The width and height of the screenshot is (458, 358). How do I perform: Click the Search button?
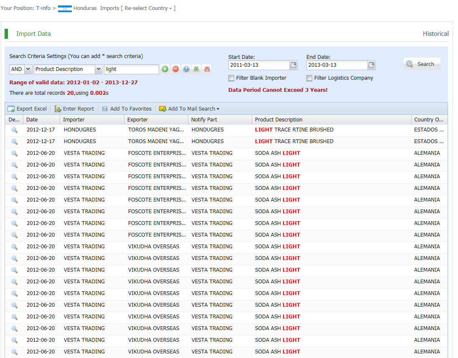point(422,64)
